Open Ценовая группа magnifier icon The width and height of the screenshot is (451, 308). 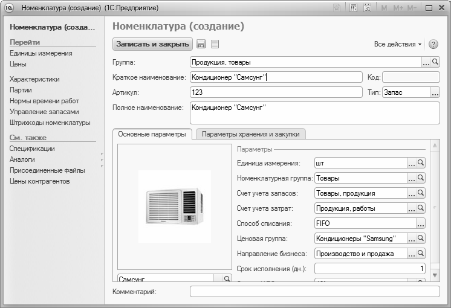pos(421,238)
